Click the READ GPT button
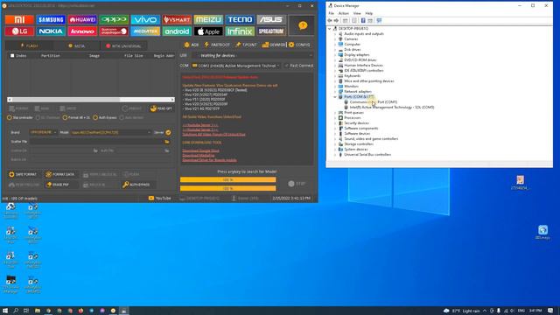This screenshot has height=315, width=560. tap(161, 108)
